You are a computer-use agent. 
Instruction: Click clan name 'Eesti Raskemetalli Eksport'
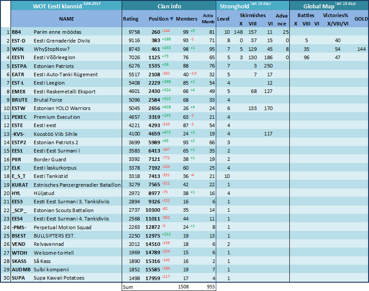64,92
